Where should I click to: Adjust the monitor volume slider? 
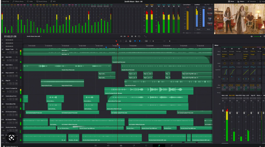click(257, 37)
